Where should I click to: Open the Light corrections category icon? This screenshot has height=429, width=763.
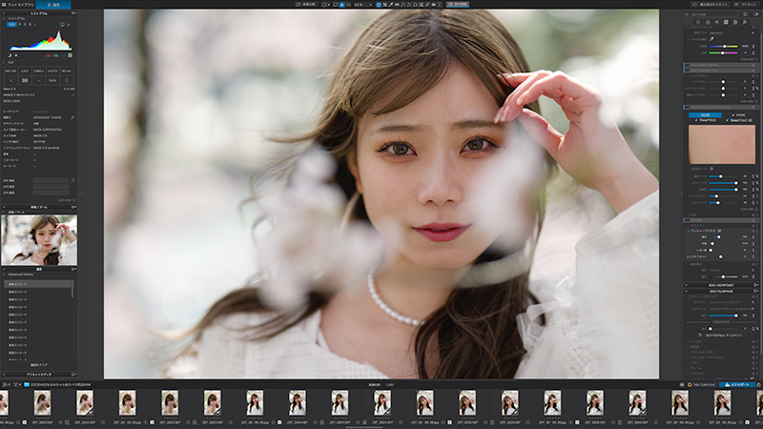click(x=698, y=22)
